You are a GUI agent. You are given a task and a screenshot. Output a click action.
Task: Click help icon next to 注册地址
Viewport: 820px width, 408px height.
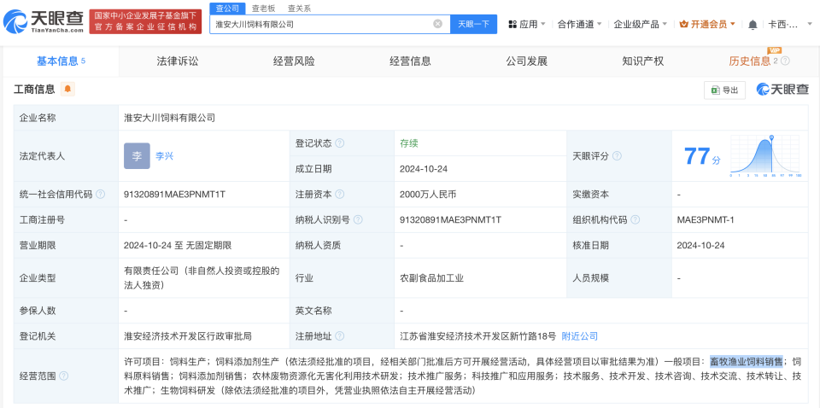pos(339,336)
